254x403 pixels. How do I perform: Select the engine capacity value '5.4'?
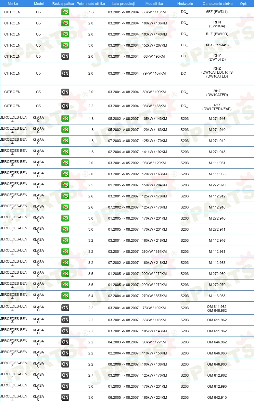(x=91, y=296)
